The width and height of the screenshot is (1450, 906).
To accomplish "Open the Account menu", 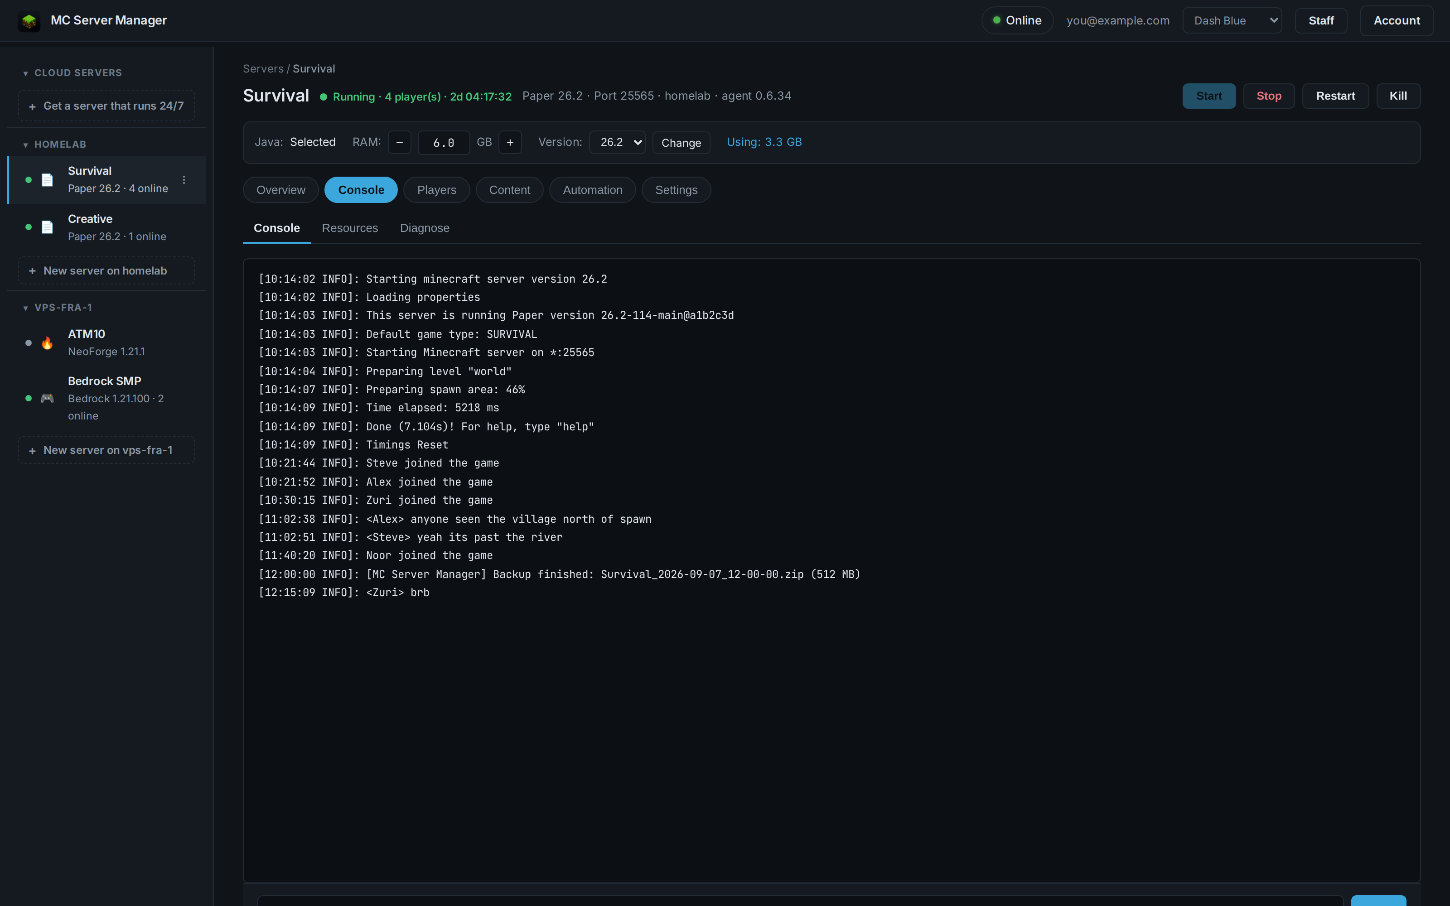I will (1396, 20).
